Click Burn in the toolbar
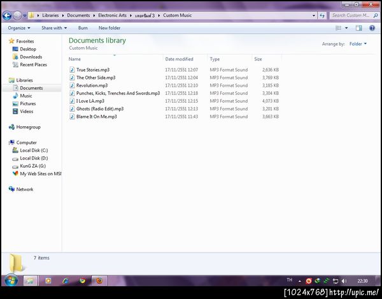This screenshot has width=382, height=299. pyautogui.click(x=83, y=28)
